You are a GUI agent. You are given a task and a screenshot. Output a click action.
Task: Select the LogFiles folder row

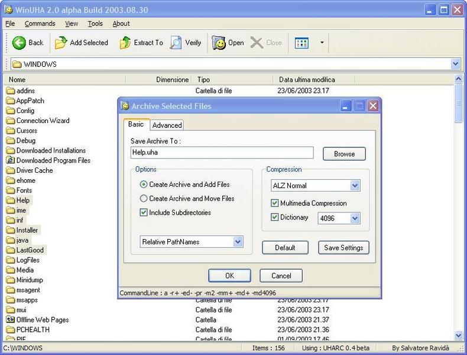click(x=23, y=260)
